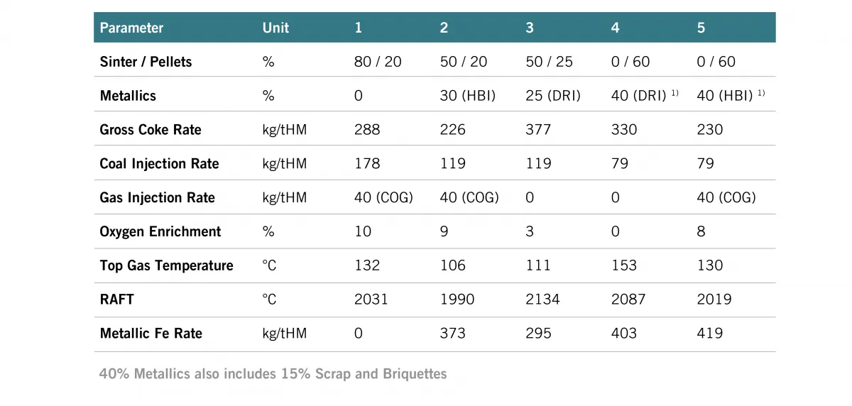Click the Metallics row label
Viewport: 852px width, 406px height.
coord(128,96)
